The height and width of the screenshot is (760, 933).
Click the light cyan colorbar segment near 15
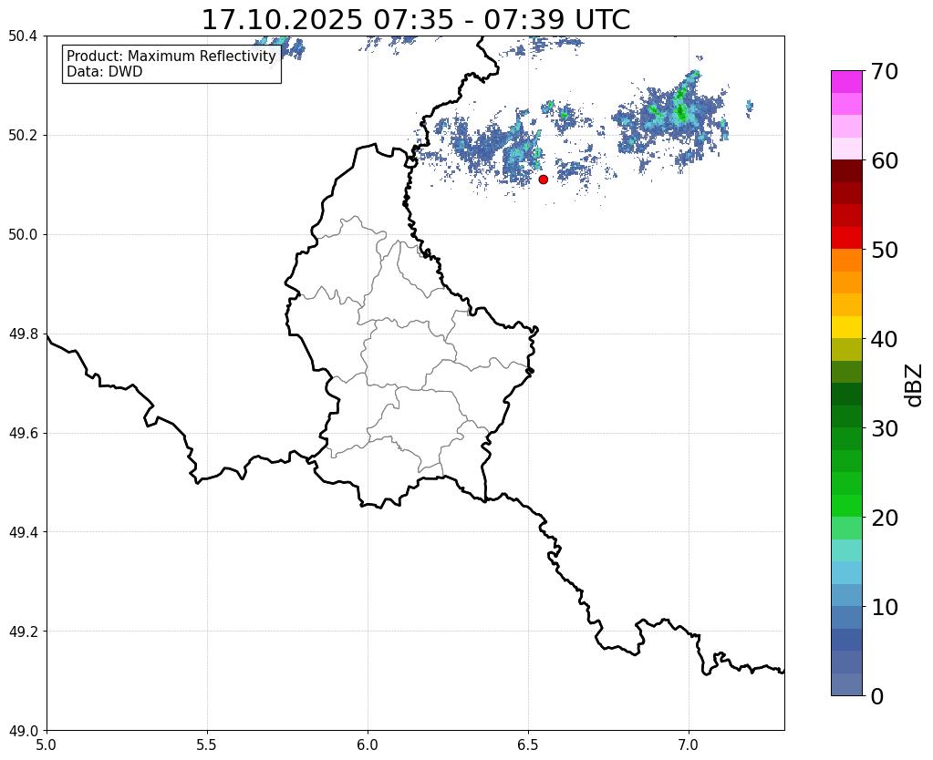[846, 550]
